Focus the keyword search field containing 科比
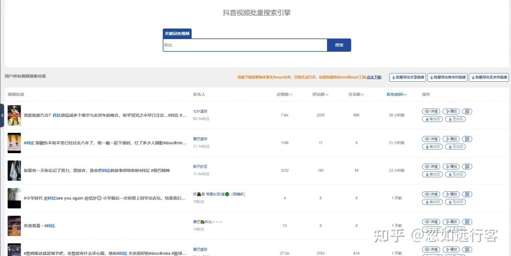Screen dimensions: 511x256 click(x=245, y=45)
